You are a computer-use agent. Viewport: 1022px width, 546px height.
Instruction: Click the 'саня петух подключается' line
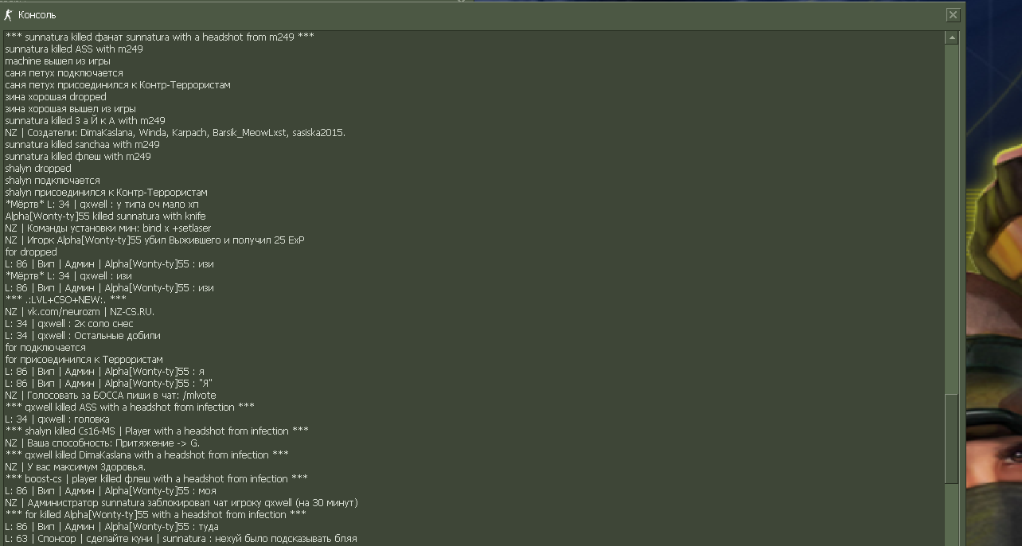64,73
